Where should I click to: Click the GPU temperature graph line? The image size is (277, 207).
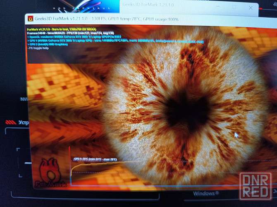99,165
